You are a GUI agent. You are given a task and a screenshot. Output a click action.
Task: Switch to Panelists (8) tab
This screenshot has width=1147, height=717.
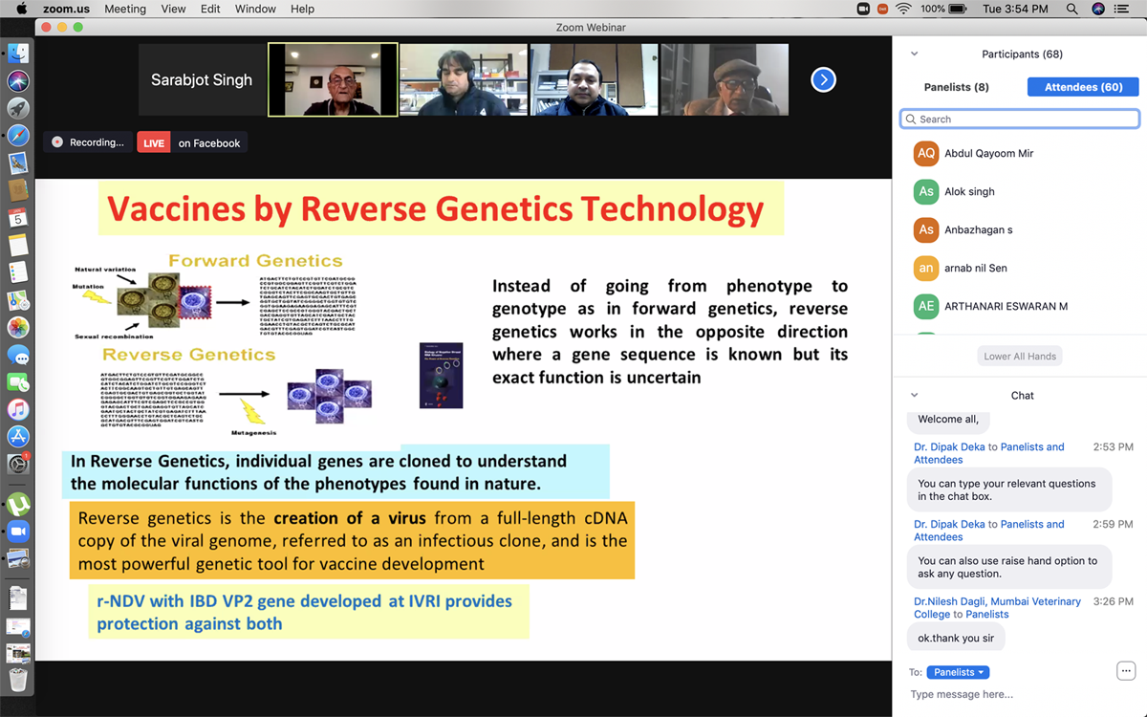[x=956, y=87]
